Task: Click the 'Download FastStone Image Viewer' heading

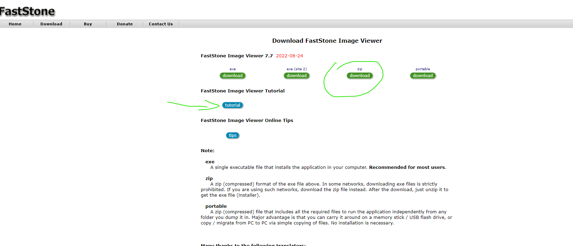Action: [x=327, y=41]
